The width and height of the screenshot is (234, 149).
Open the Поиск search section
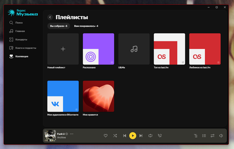(19, 23)
